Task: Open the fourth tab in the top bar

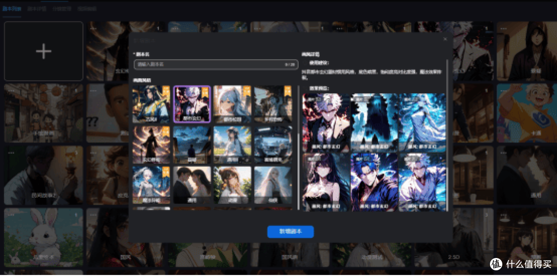Action: pos(87,9)
